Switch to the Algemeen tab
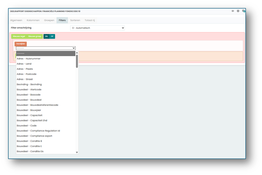The image size is (262, 175). 16,20
